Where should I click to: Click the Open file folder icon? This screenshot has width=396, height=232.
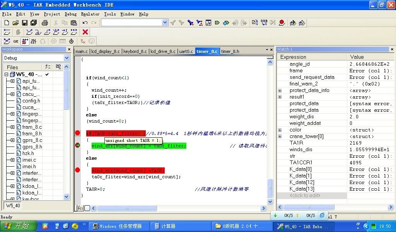pos(15,23)
